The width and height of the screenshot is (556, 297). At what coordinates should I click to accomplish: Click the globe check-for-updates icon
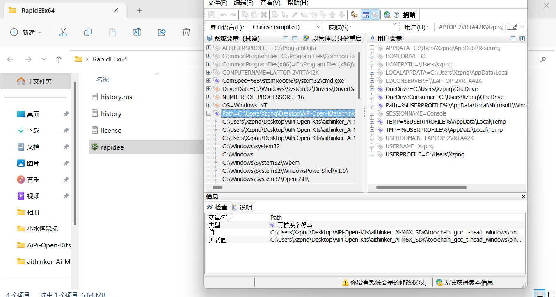tap(387, 15)
